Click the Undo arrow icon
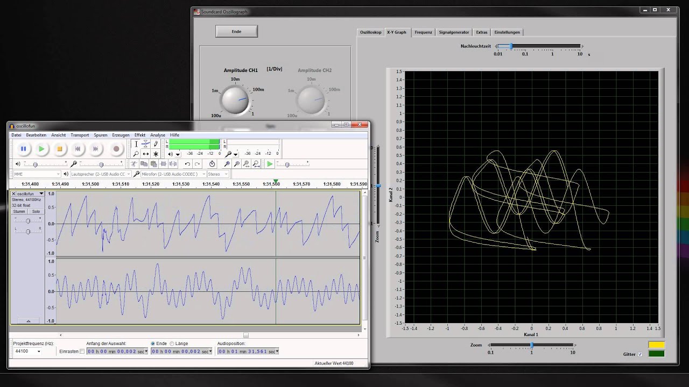The image size is (689, 387). pos(187,164)
